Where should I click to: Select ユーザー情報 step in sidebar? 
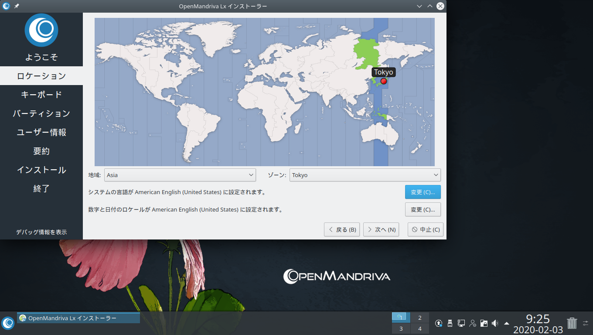pyautogui.click(x=41, y=132)
